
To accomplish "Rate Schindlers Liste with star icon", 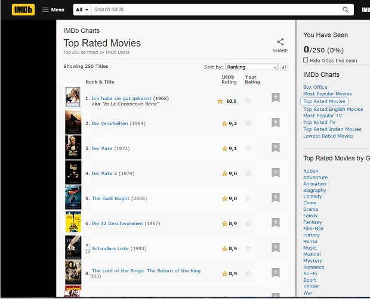I will 248,248.
